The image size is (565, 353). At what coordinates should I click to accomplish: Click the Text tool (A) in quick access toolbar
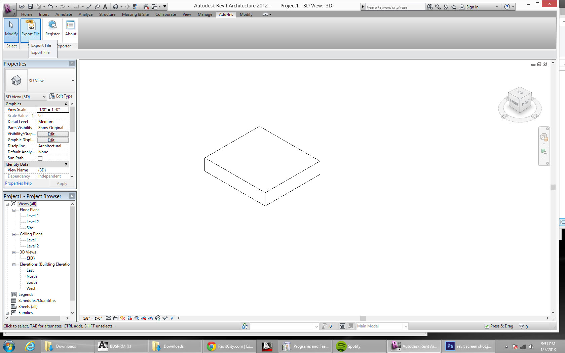[x=105, y=7]
